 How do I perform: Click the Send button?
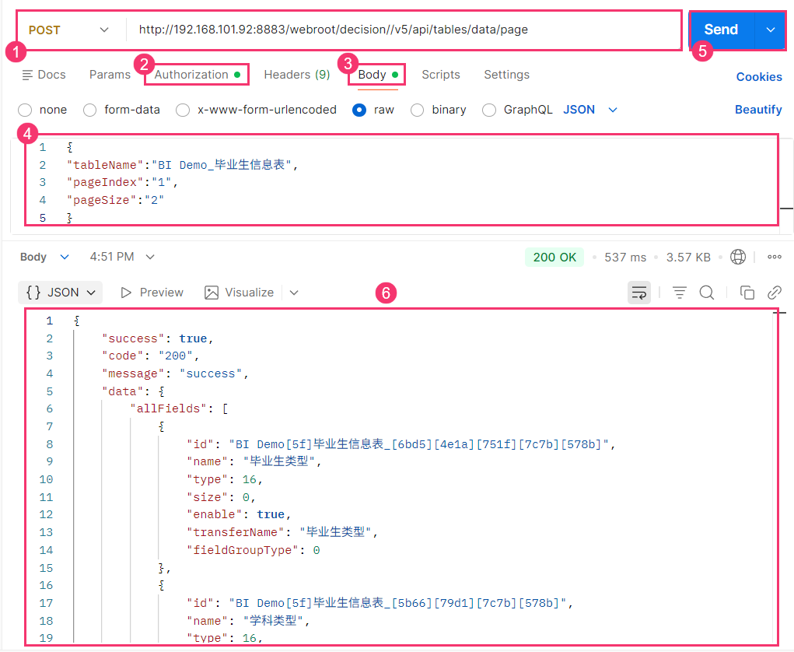pyautogui.click(x=722, y=30)
